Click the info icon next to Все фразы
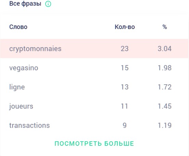Screen dimensions: 189x156 tap(48, 4)
